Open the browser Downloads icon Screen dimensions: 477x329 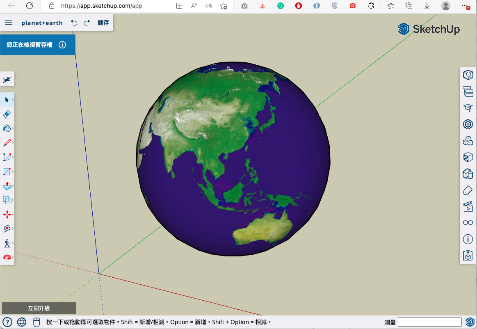pos(427,6)
